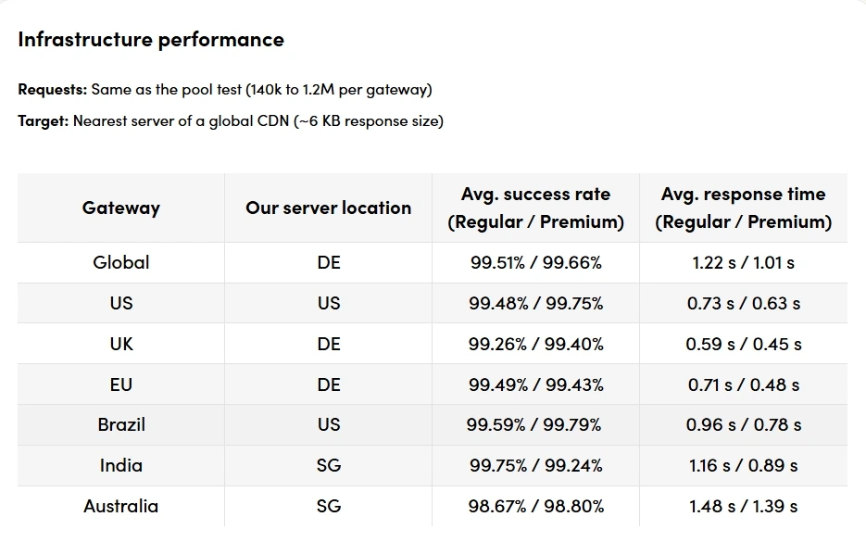Select the server location cell of the Australia row
The width and height of the screenshot is (866, 542).
click(x=328, y=506)
